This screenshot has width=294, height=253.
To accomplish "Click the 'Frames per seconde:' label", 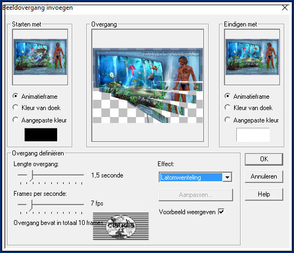I will (x=40, y=194).
